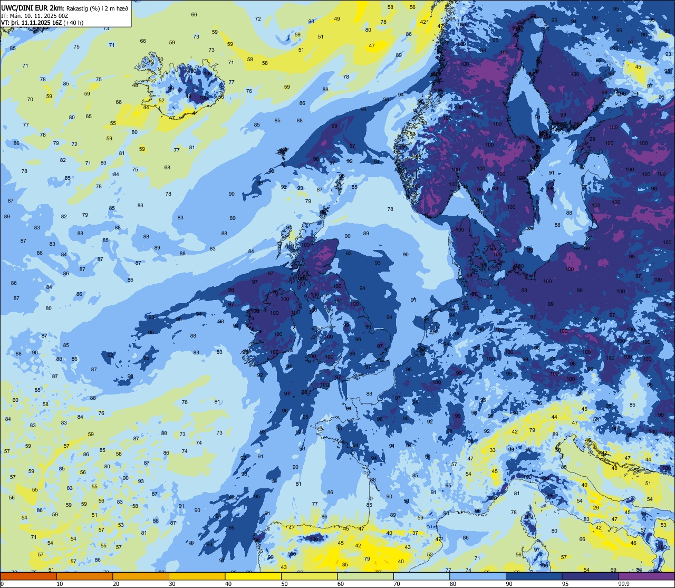
Task: Click the gold 30–40 legend swatch
Action: [197, 576]
